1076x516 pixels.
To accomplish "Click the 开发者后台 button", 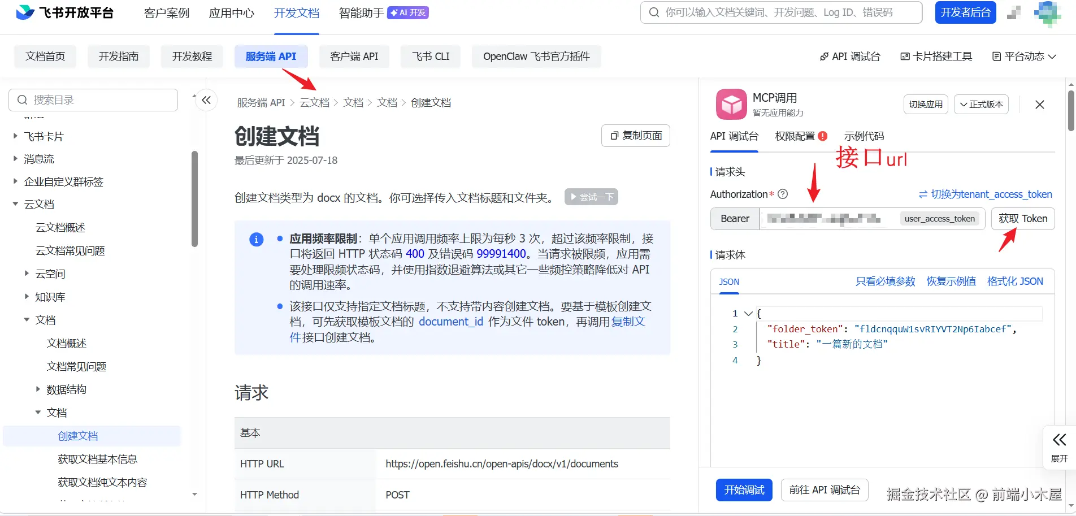I will click(966, 12).
